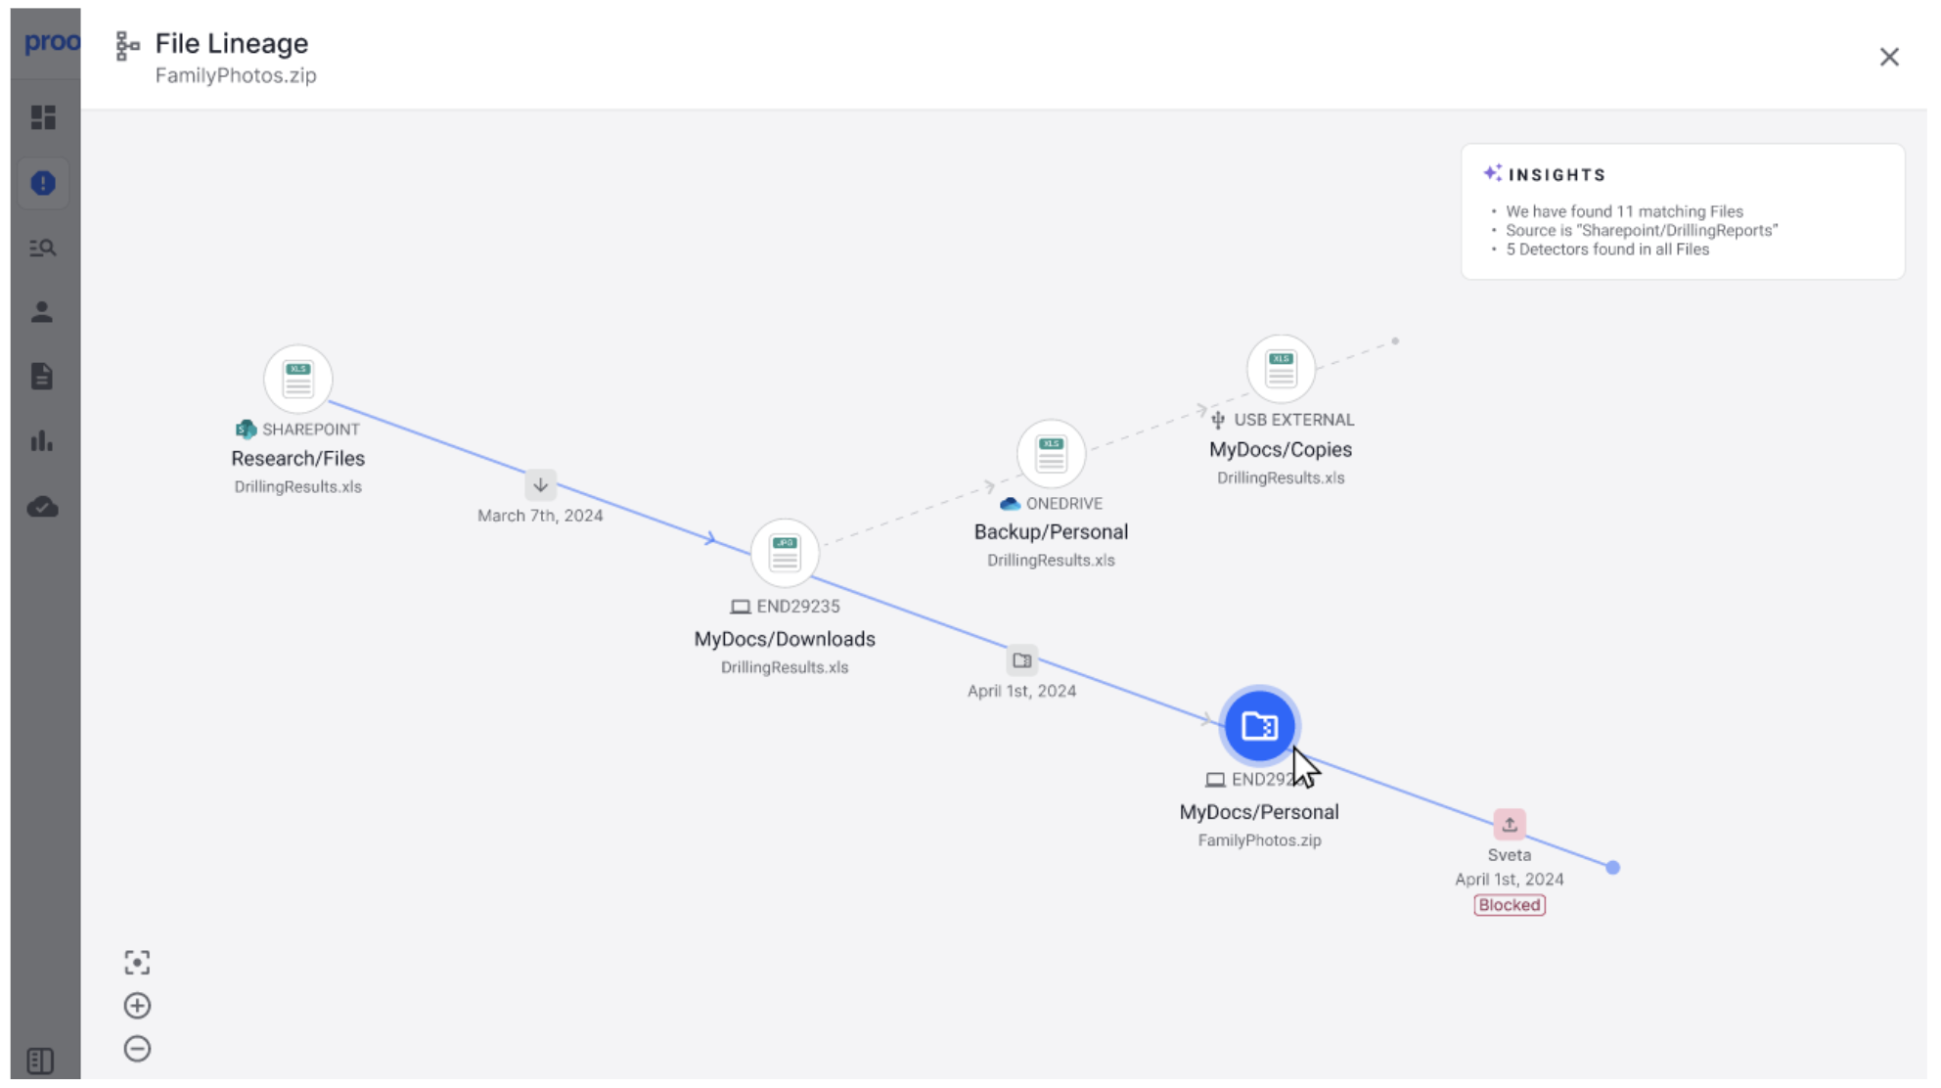
Task: Click the March 7th download event marker
Action: [540, 485]
